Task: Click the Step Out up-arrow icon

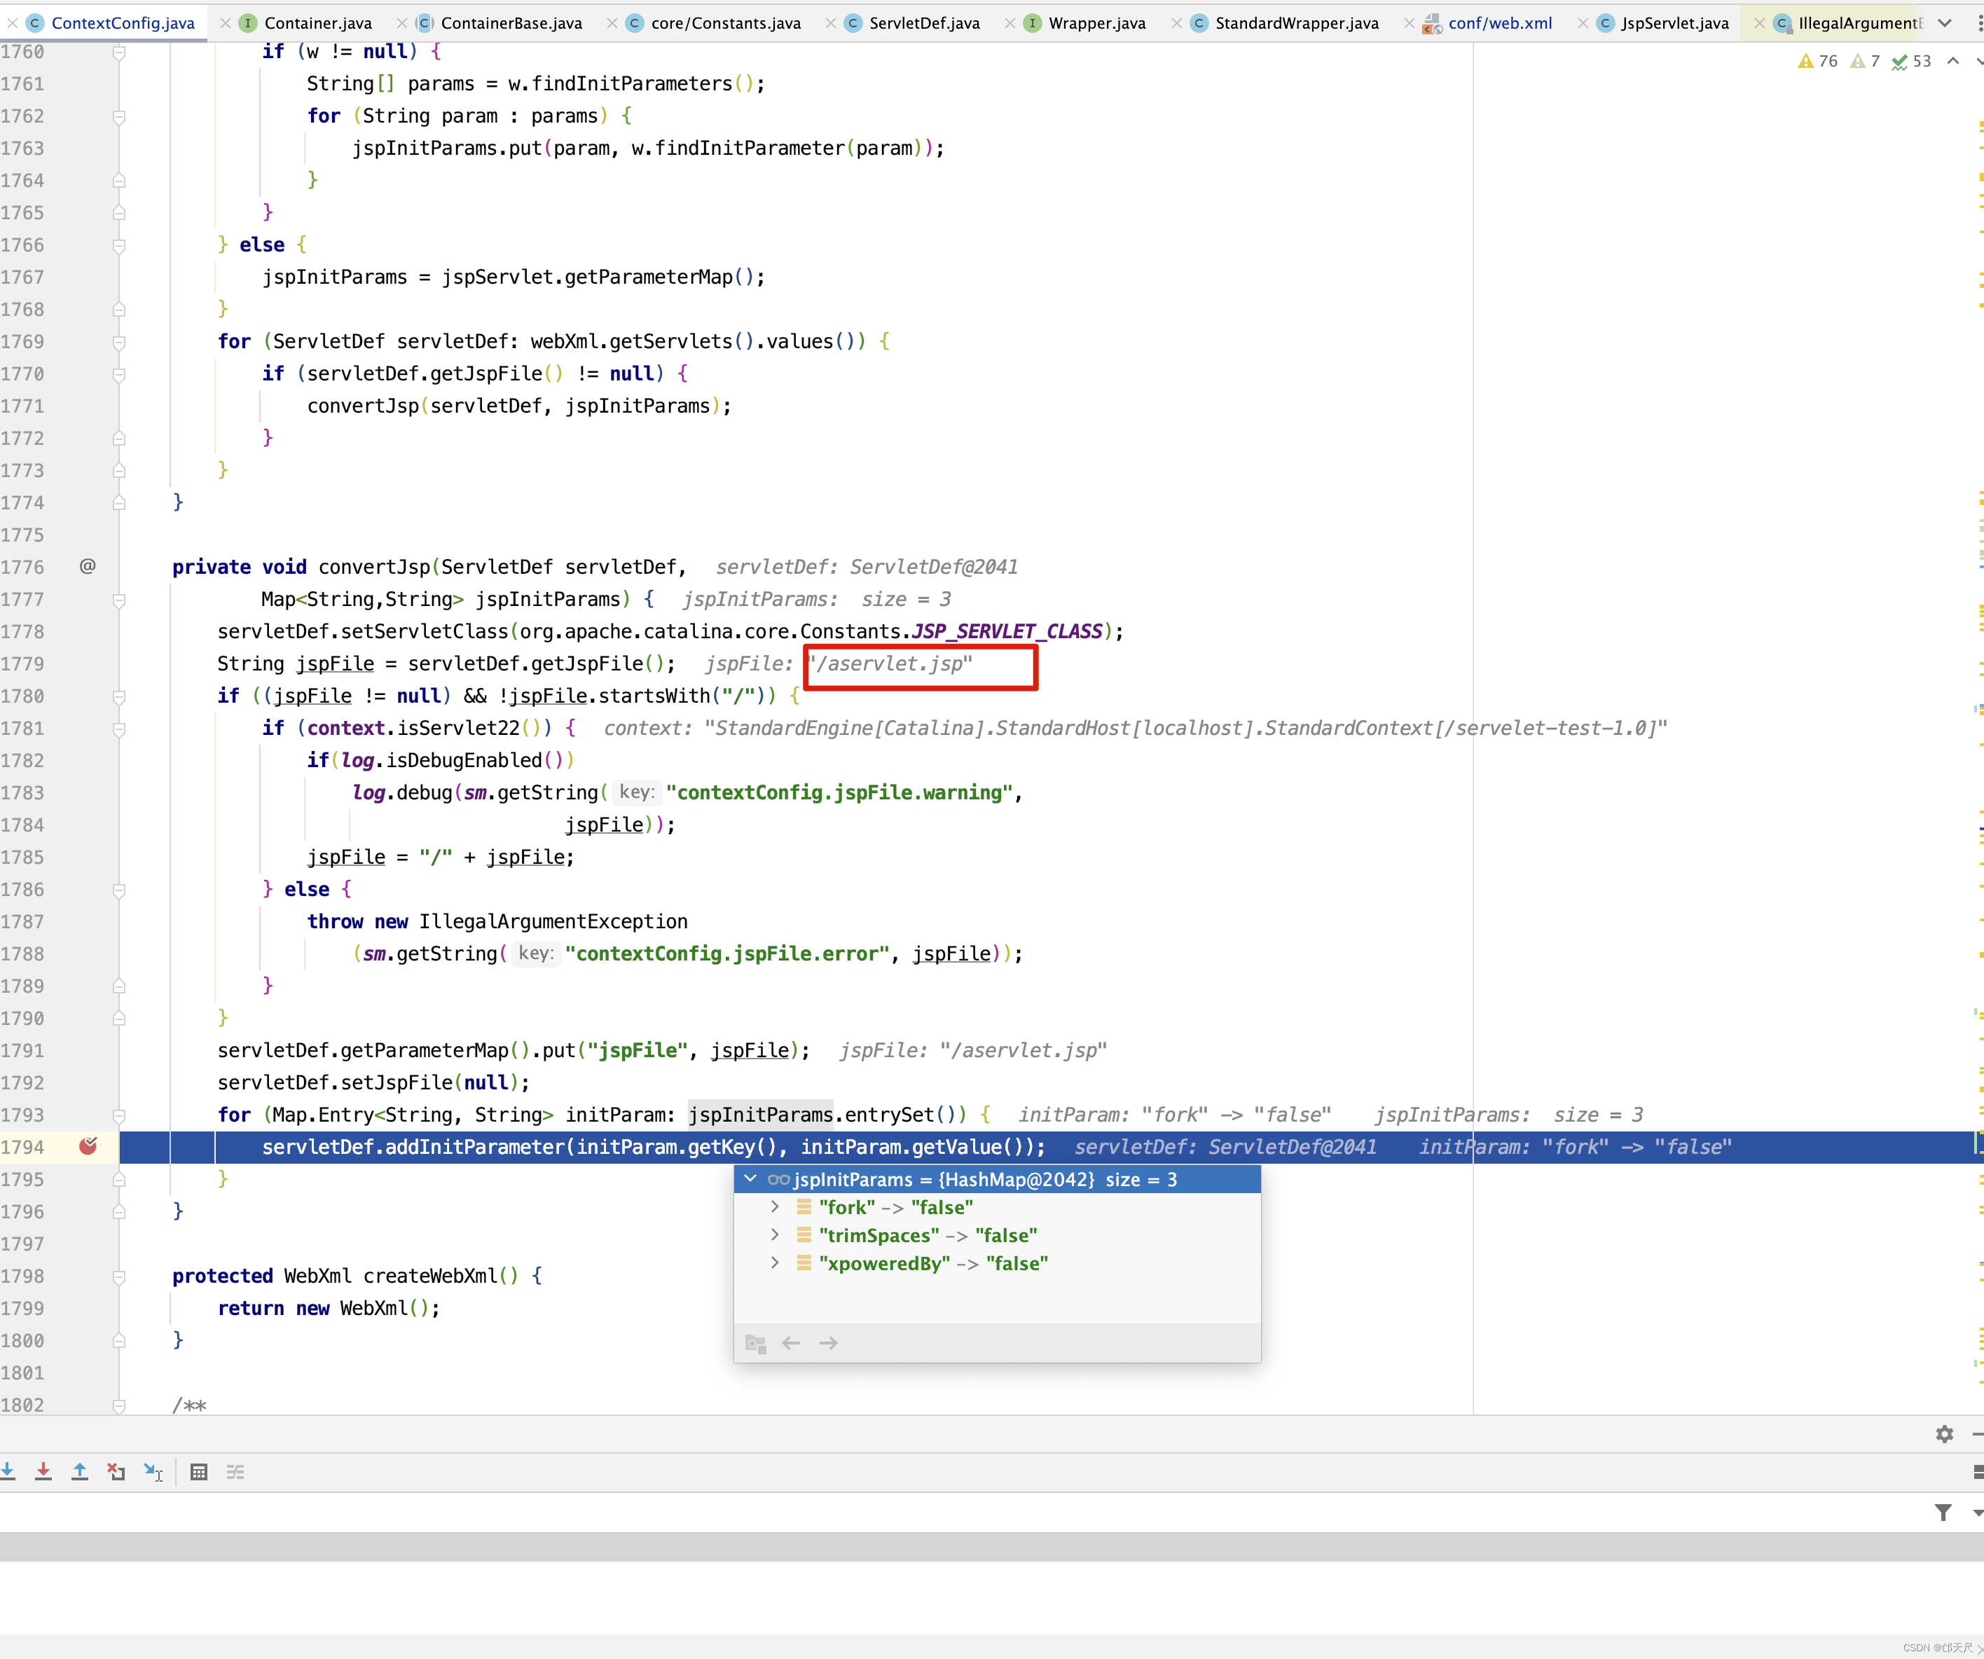Action: [81, 1471]
